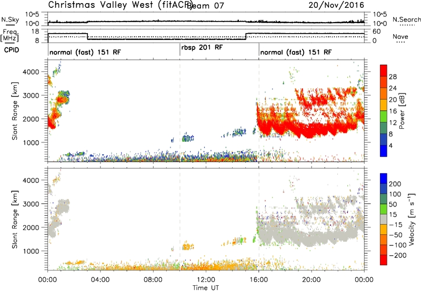The height and width of the screenshot is (291, 421).
Task: Click the '28' value on power color bar
Action: (x=393, y=77)
